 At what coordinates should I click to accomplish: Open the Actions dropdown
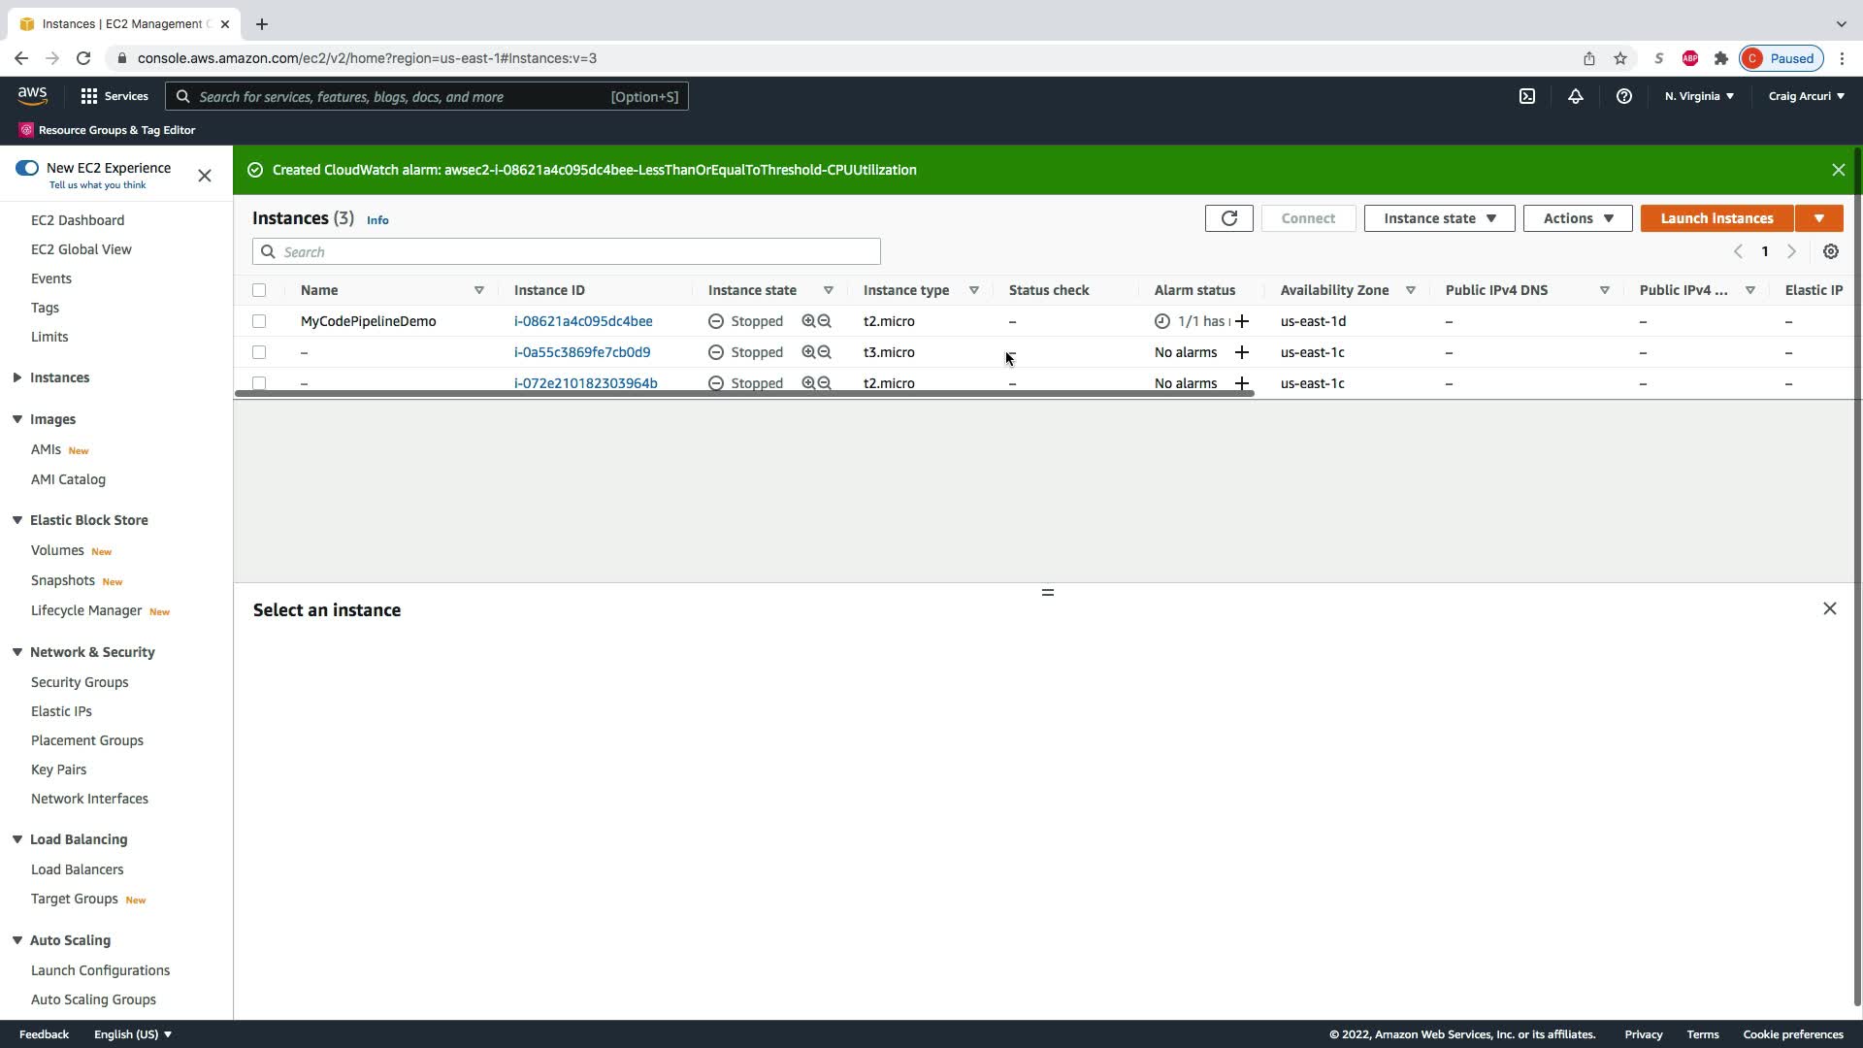[1577, 218]
